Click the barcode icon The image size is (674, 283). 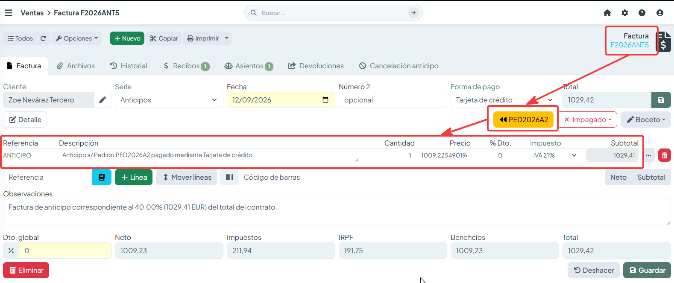[x=229, y=177]
